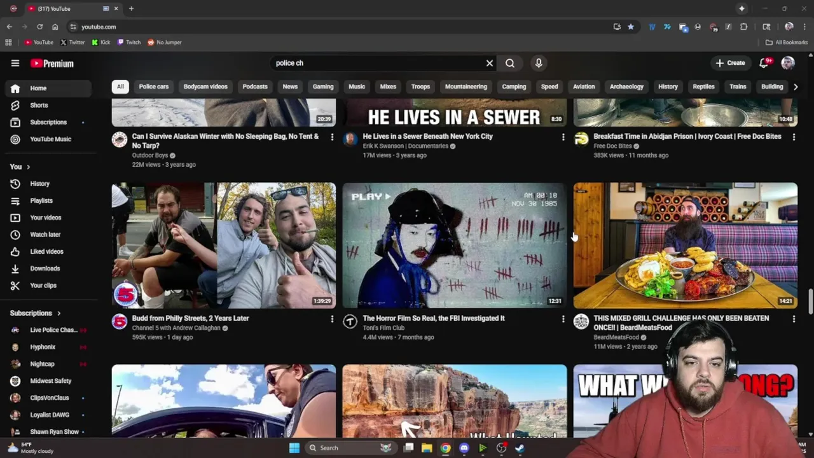Open the Midwest Safety subscription channel
The height and width of the screenshot is (458, 814).
pyautogui.click(x=48, y=381)
